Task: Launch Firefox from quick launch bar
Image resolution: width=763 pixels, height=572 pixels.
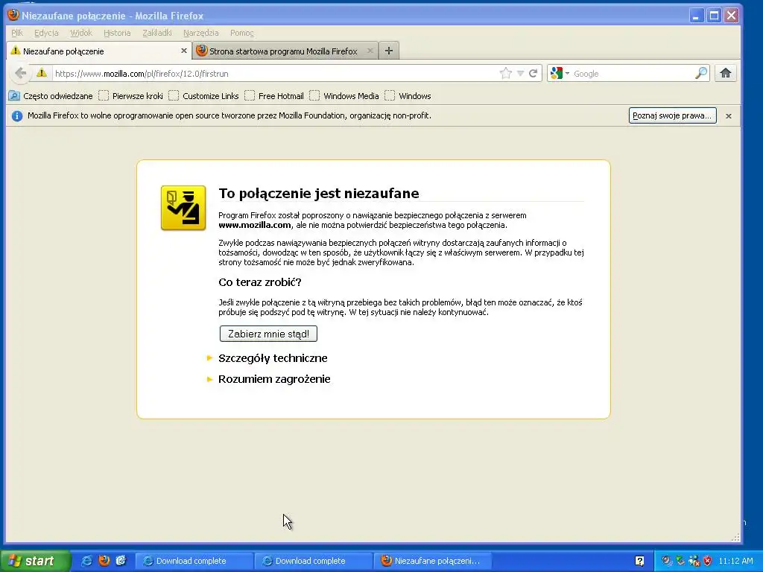Action: tap(104, 561)
